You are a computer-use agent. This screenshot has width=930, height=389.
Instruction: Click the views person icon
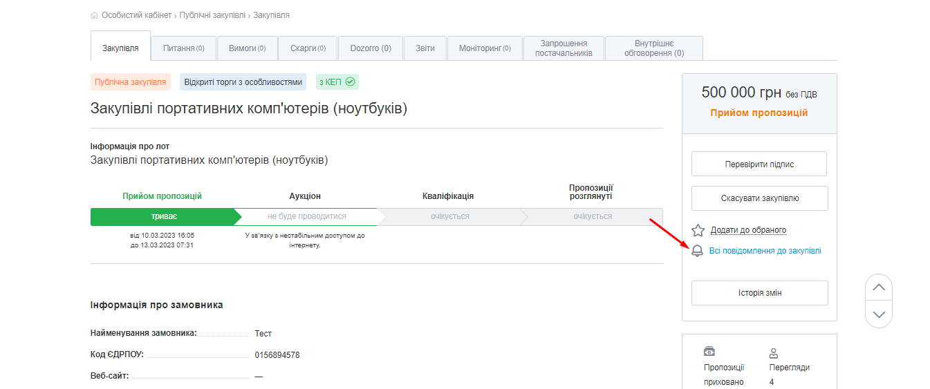[774, 352]
